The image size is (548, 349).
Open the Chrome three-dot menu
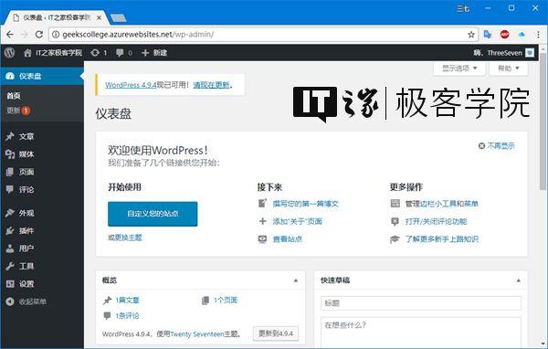538,35
